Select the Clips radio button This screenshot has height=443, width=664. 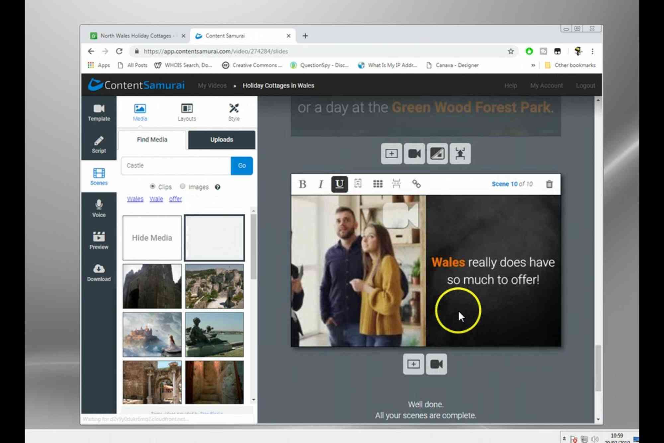point(153,186)
